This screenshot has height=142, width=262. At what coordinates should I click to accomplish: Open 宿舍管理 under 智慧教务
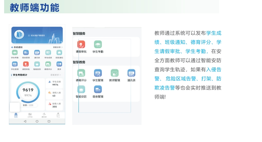pos(98,90)
